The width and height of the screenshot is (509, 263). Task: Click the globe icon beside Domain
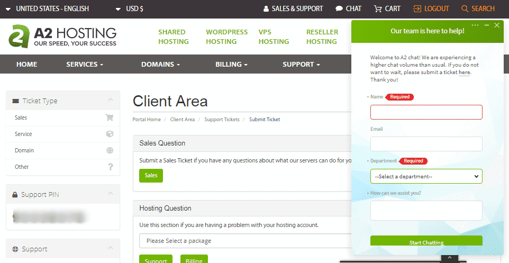(110, 150)
